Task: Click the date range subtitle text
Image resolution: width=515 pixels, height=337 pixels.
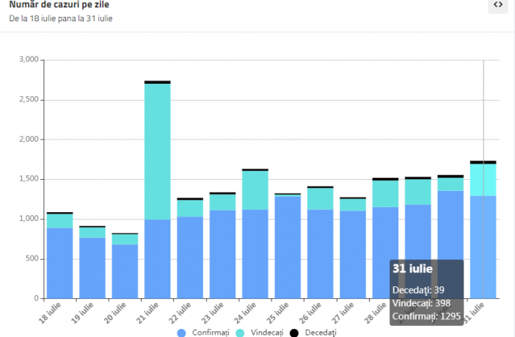Action: (61, 18)
